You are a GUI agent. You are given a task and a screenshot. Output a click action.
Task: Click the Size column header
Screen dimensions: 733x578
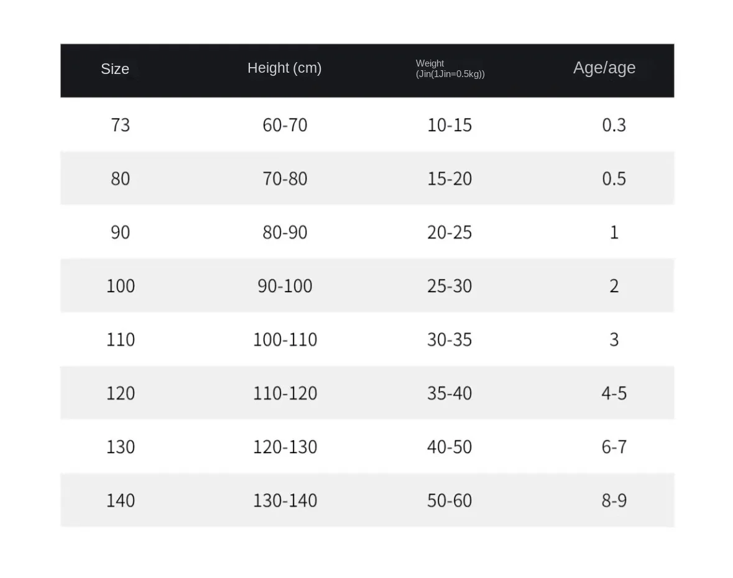(x=115, y=69)
